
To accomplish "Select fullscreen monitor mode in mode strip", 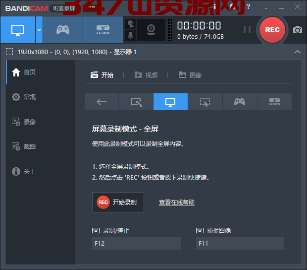I will 170,102.
